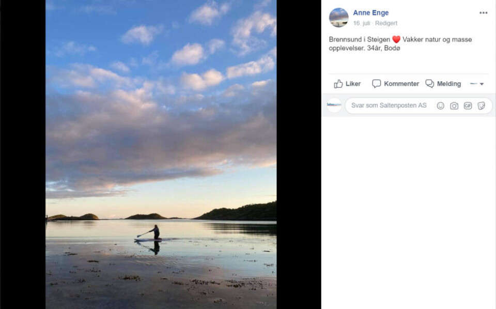This screenshot has height=309, width=496.
Task: Insert a GIF using the GIF icon
Action: 468,105
